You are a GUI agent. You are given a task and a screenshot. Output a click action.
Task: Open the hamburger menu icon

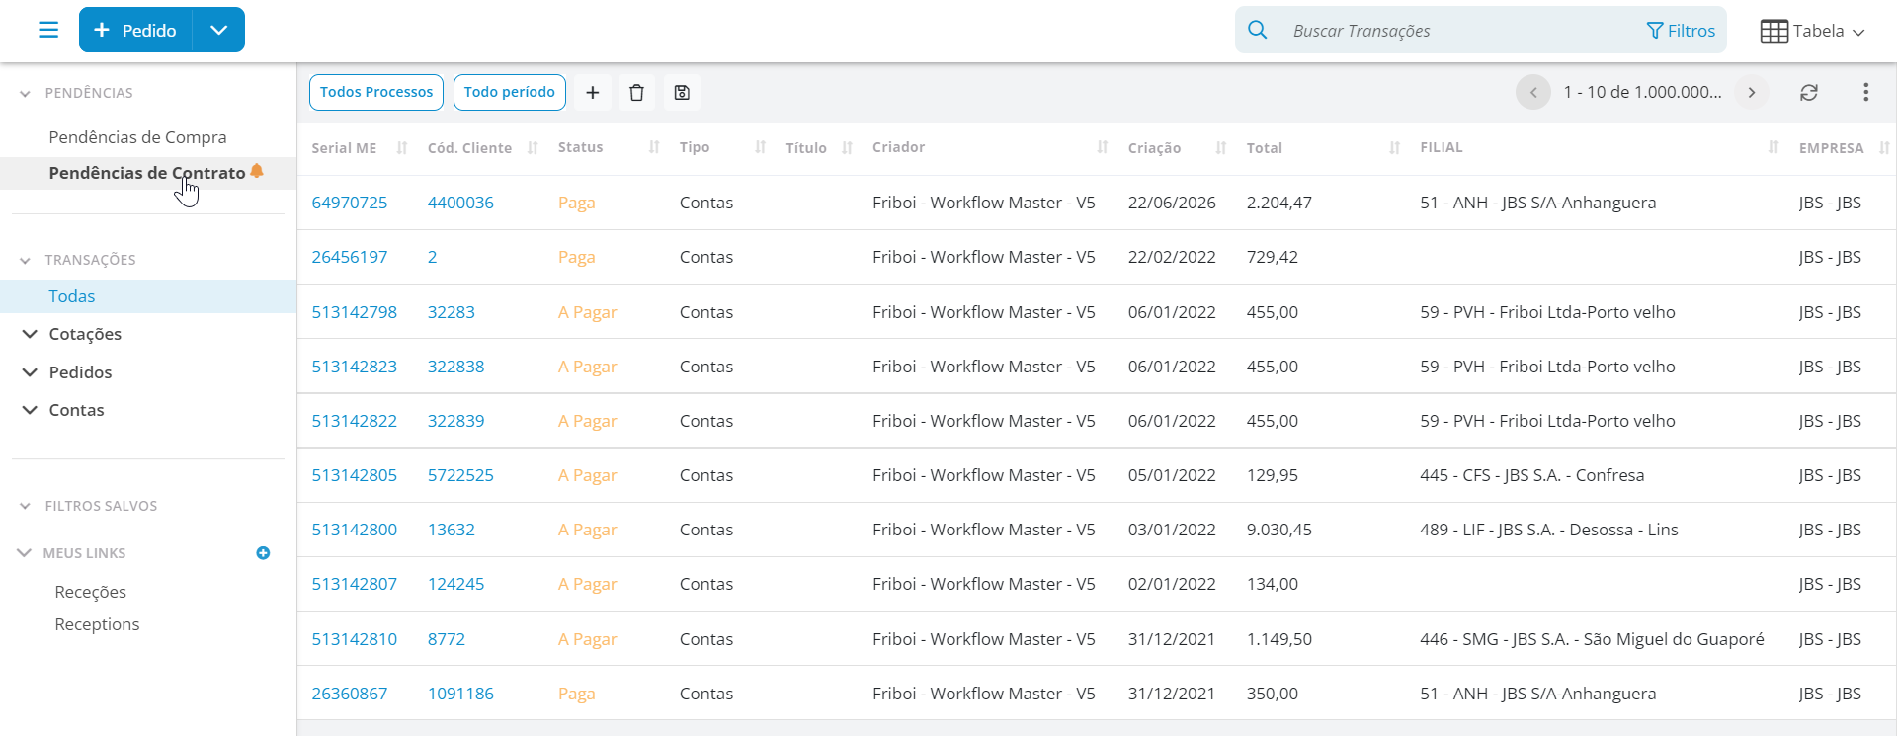(48, 30)
